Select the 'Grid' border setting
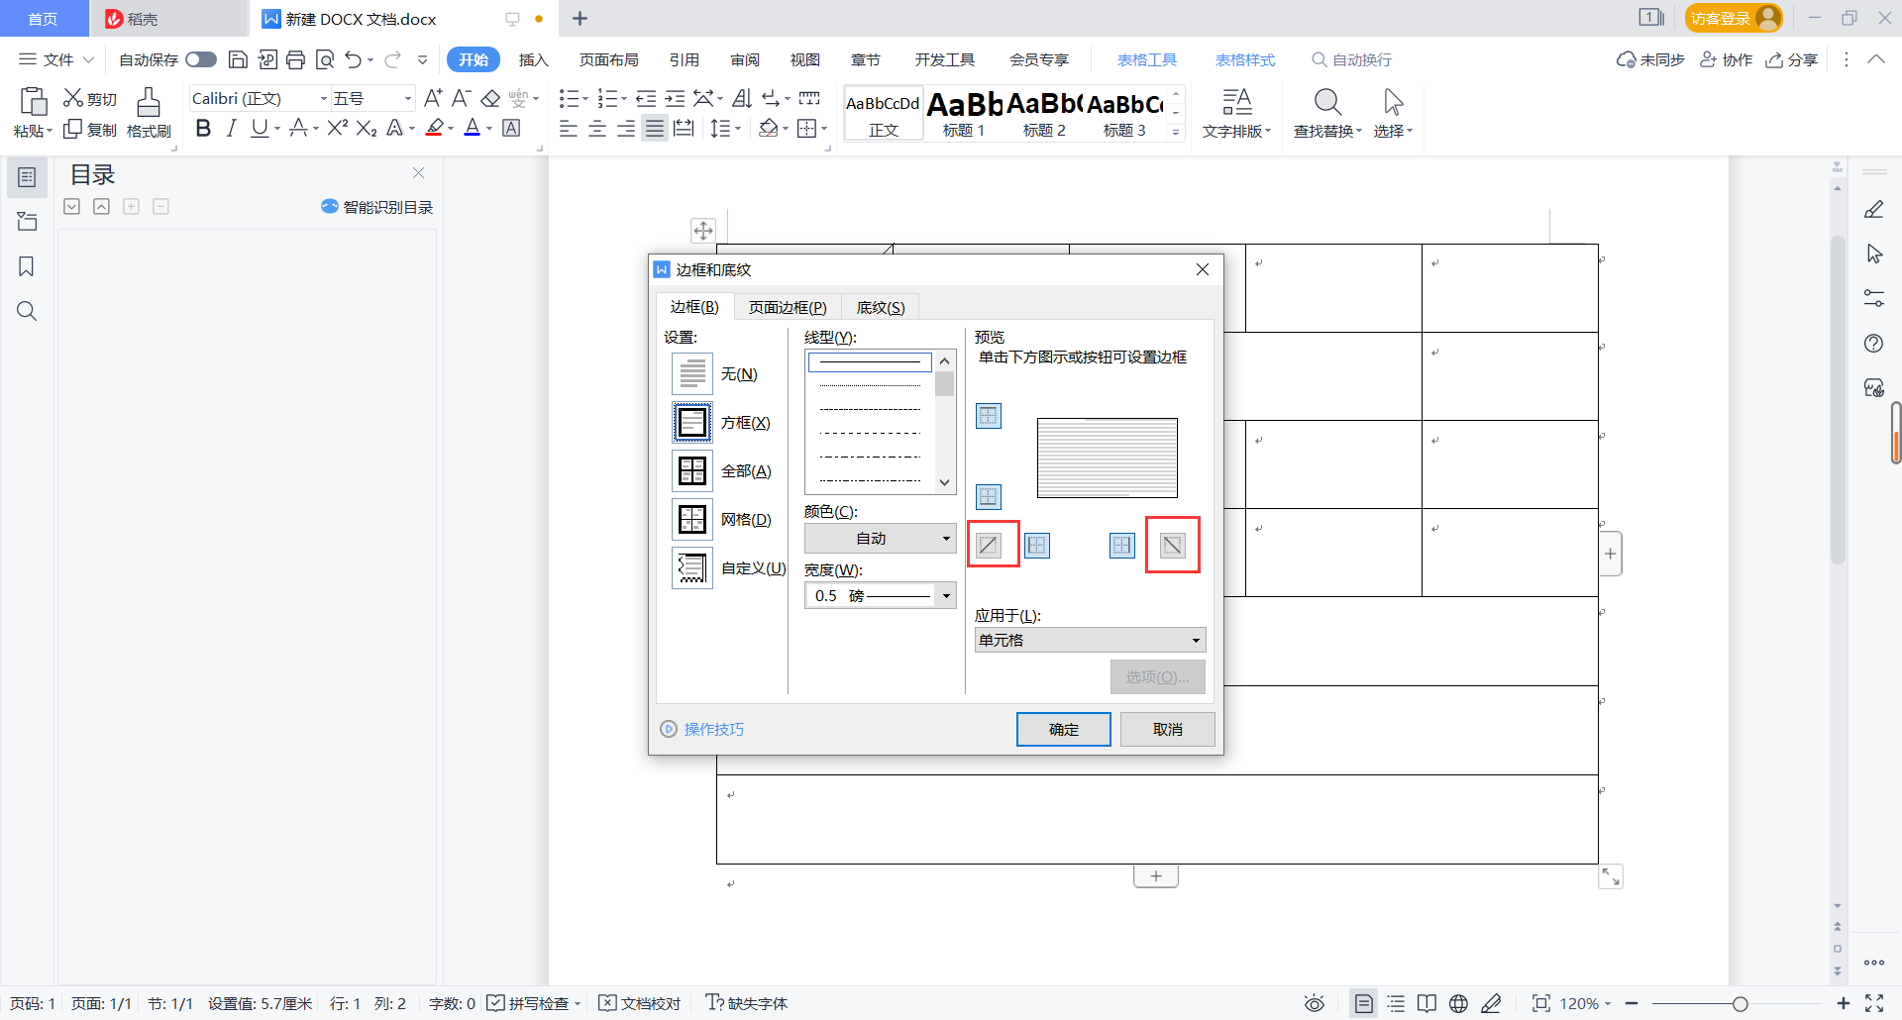This screenshot has height=1020, width=1902. coord(692,520)
